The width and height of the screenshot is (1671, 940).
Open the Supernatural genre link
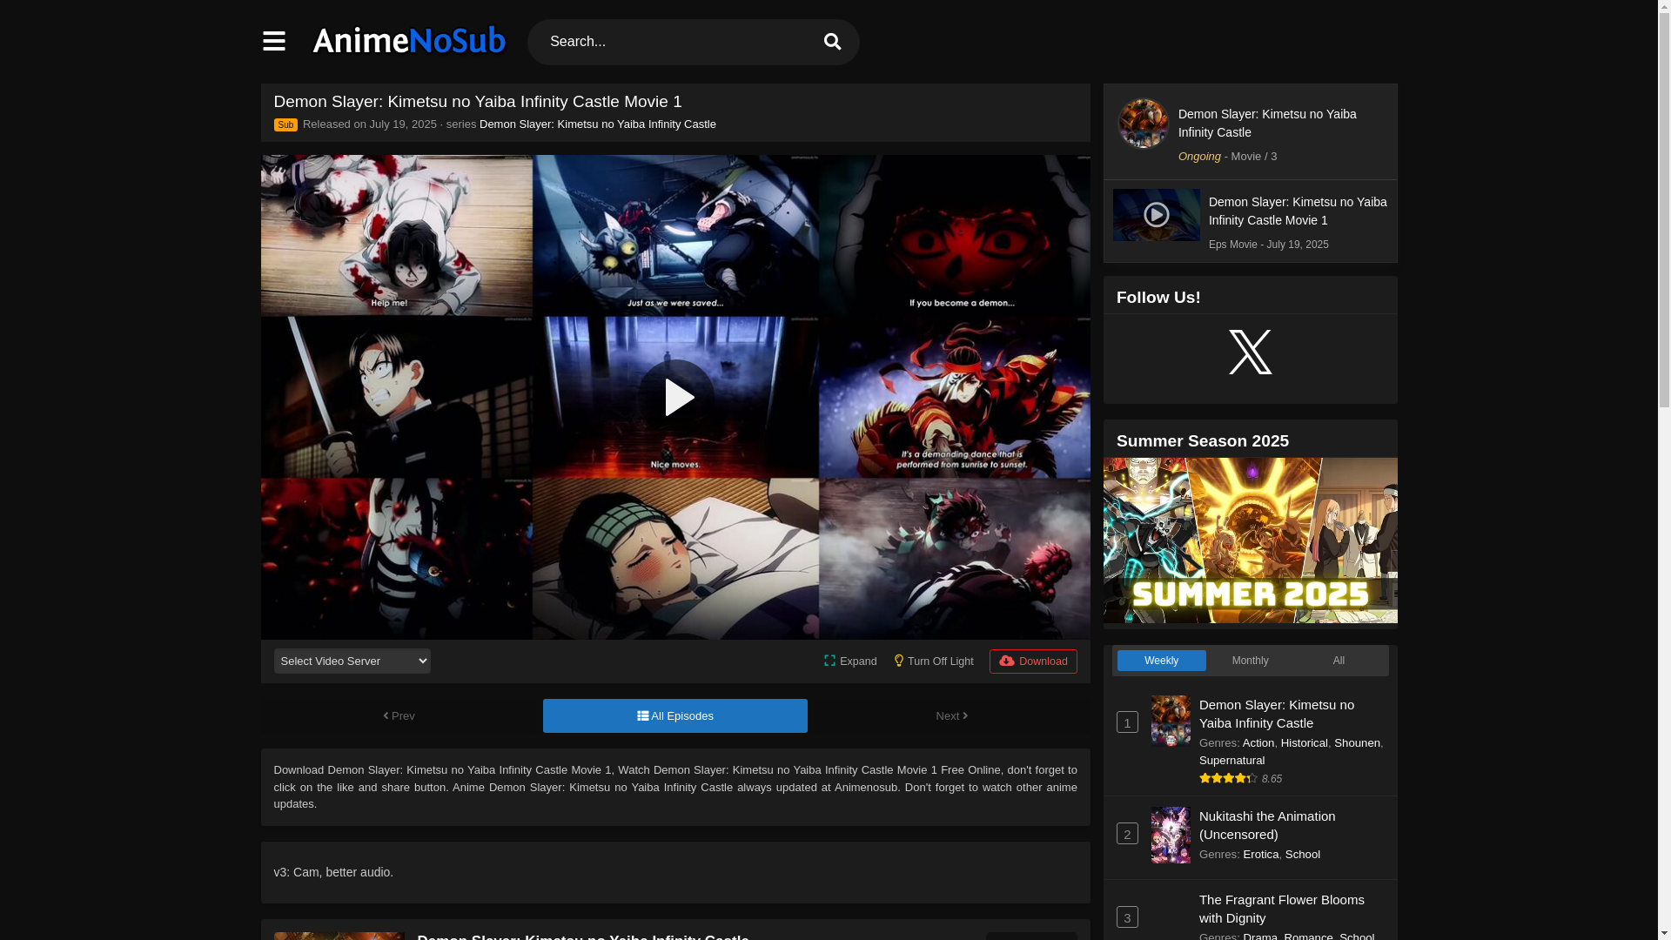pos(1231,760)
